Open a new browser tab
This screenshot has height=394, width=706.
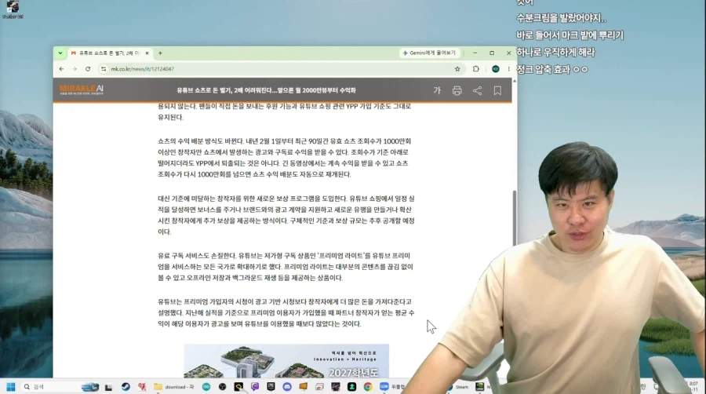tap(160, 53)
